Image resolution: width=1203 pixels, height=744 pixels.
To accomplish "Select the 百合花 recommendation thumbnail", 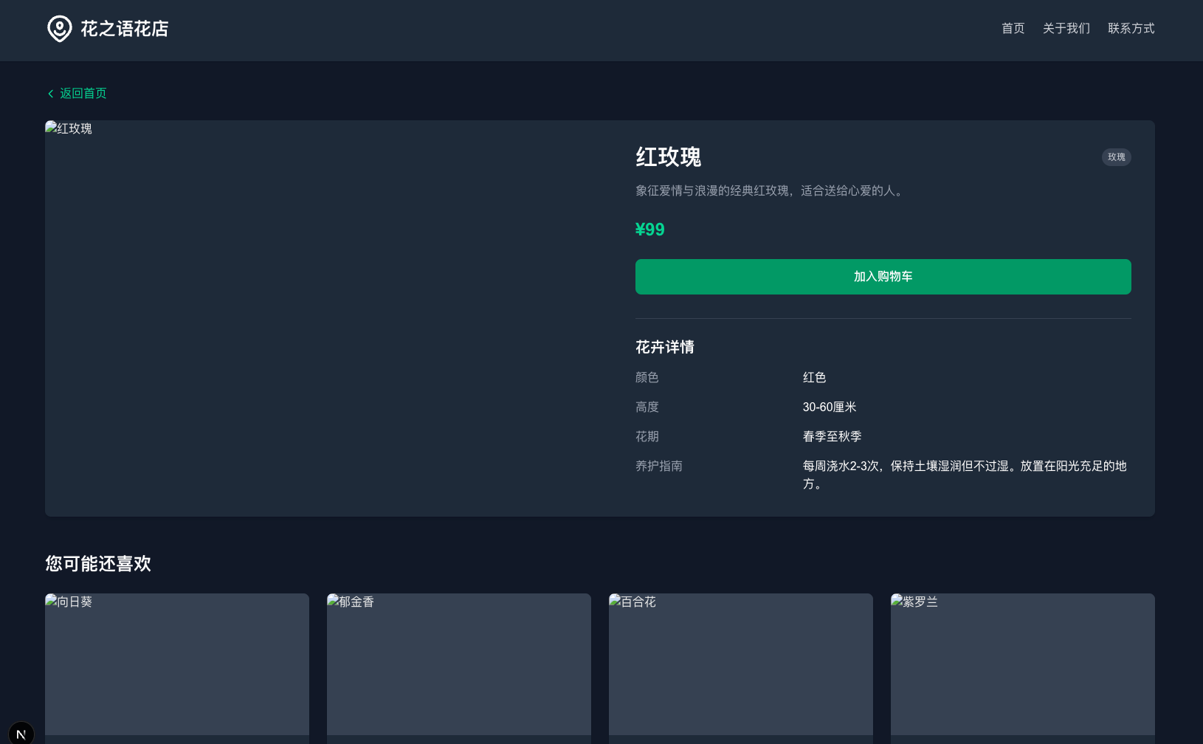I will click(x=741, y=664).
